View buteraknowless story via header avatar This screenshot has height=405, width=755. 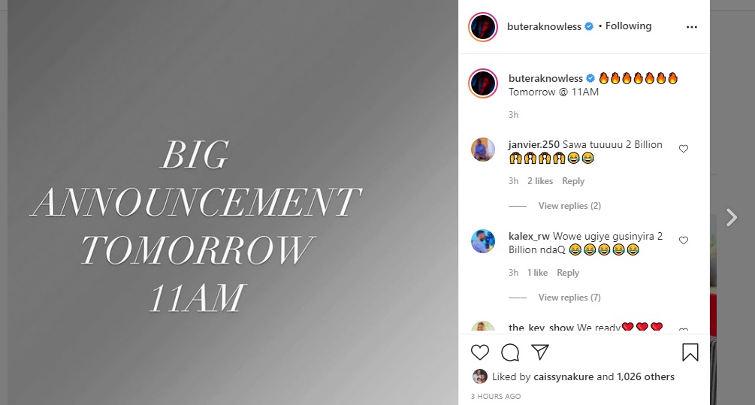click(483, 27)
